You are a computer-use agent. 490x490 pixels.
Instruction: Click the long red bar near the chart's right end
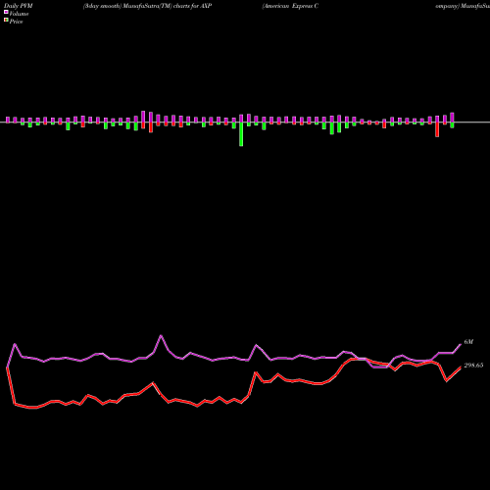point(437,129)
